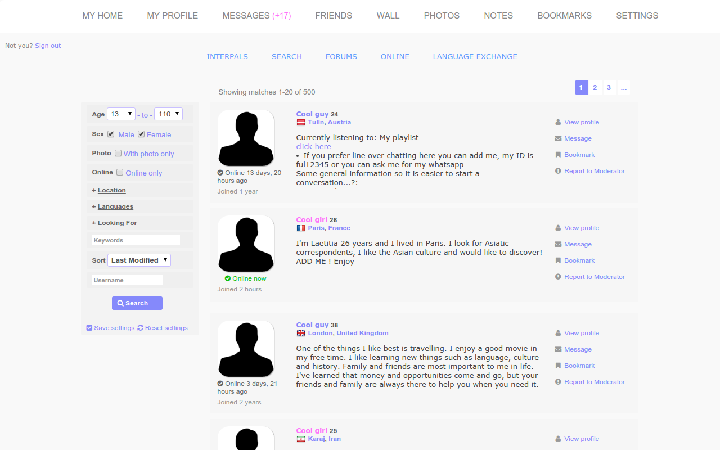Click Bookmark icon for Tulln user
The height and width of the screenshot is (450, 720).
click(558, 155)
